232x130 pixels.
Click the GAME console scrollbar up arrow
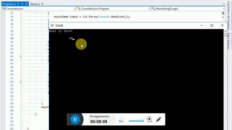pos(225,31)
